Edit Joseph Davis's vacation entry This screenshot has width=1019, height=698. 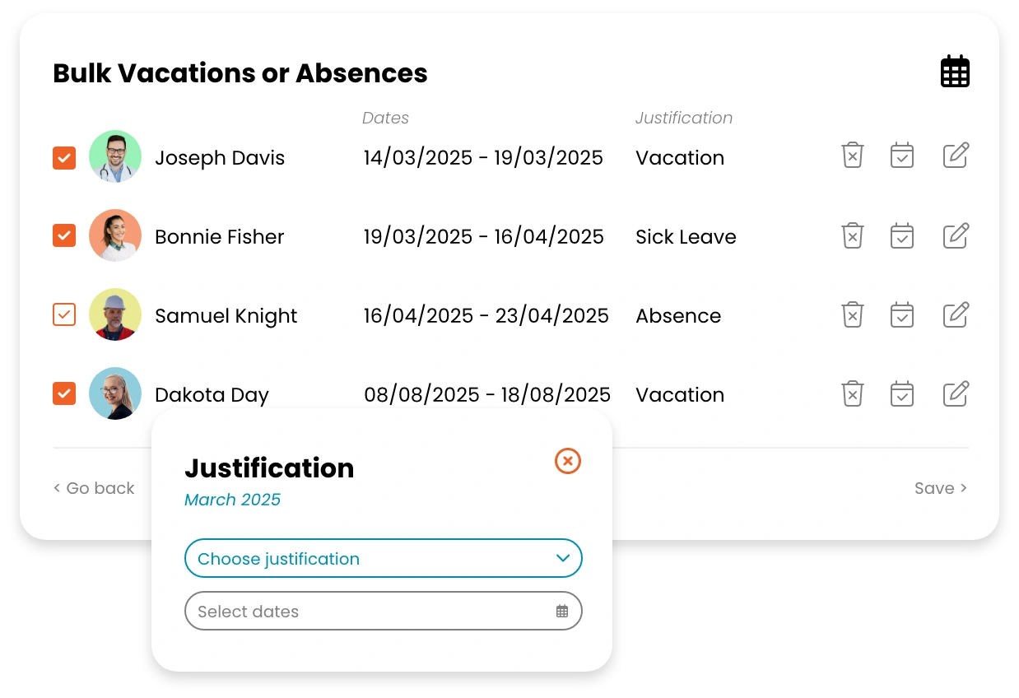[x=956, y=155]
